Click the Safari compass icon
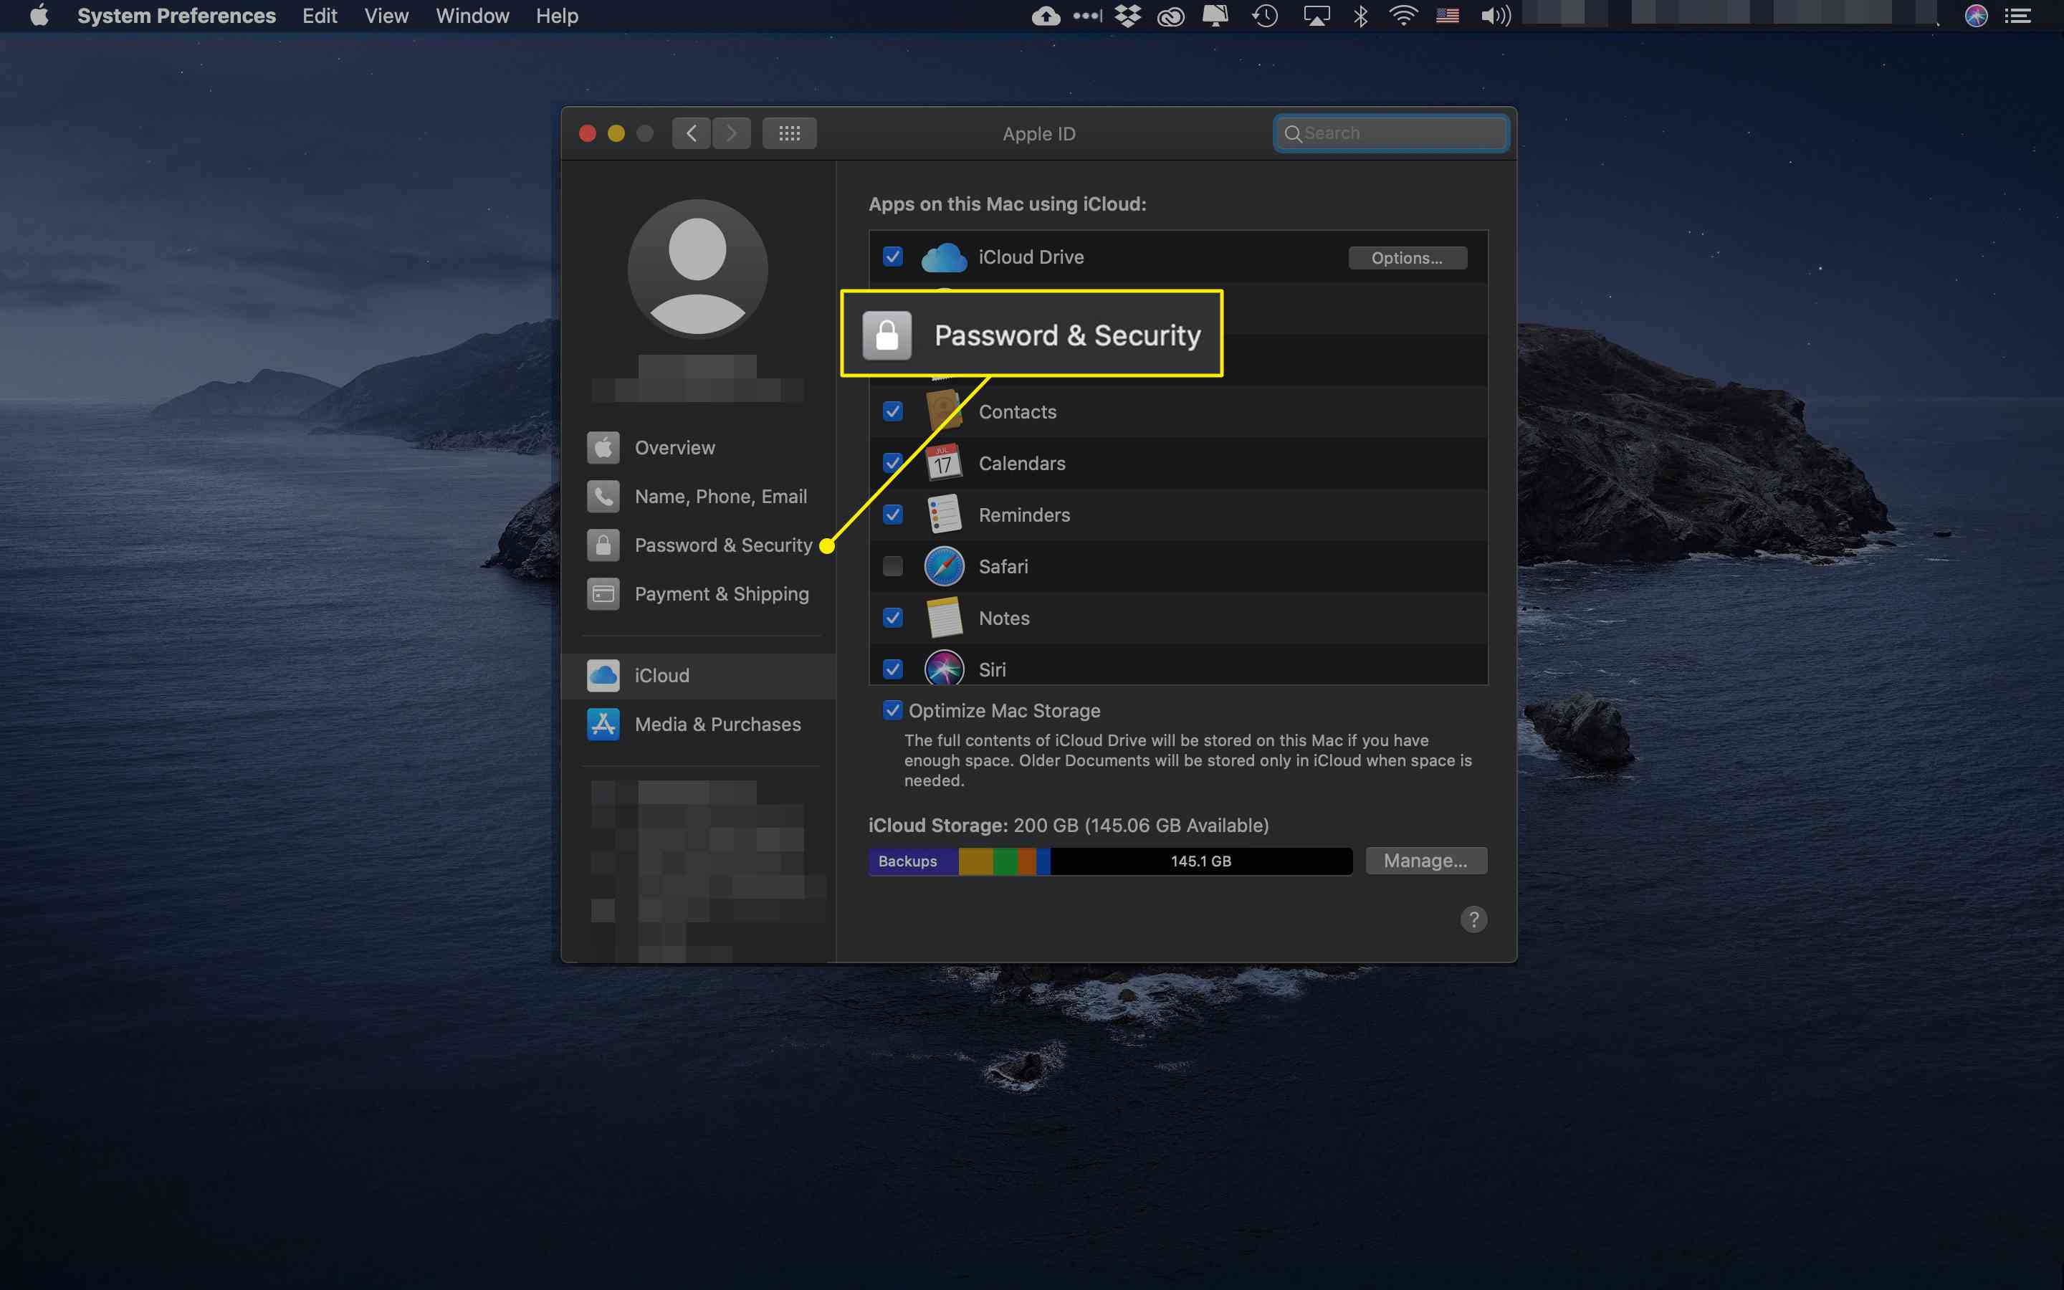The image size is (2064, 1290). tap(944, 566)
